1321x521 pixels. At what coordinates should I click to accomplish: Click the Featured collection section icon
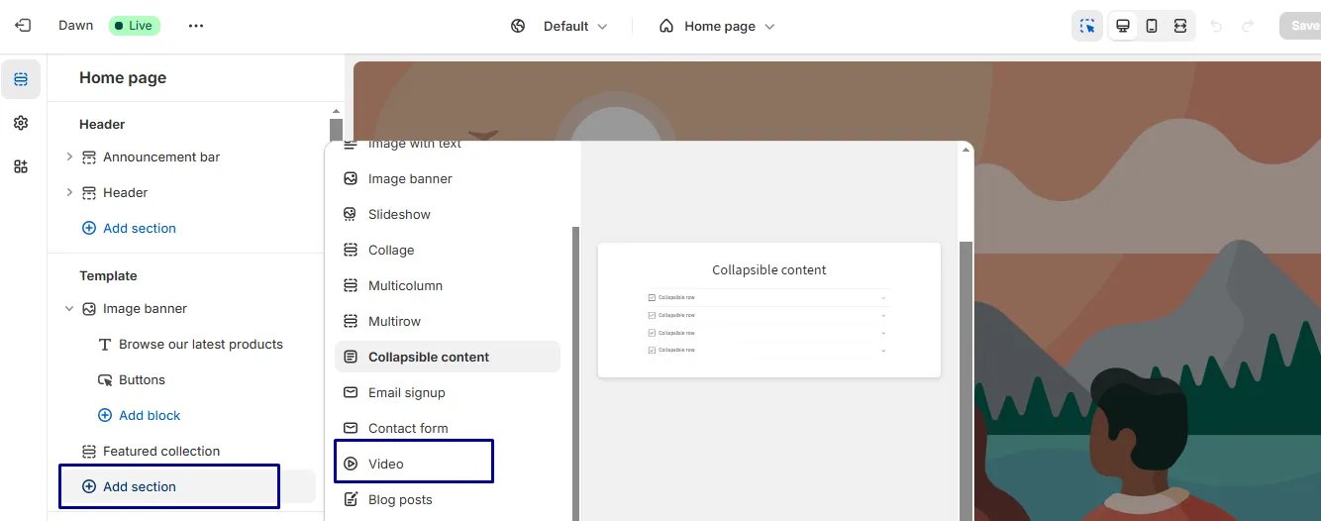89,451
